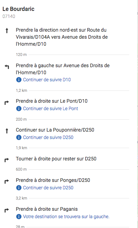This screenshot has width=138, height=228.
Task: Open the Continuer de suivre D10 note
Action: click(47, 80)
